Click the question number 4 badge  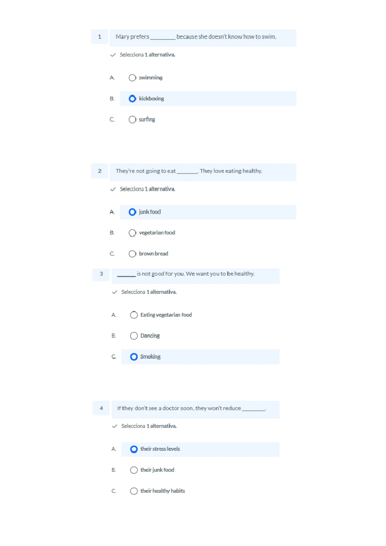101,409
